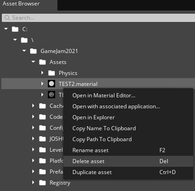
Task: Collapse the Assets folder node
Action: [x=33, y=62]
